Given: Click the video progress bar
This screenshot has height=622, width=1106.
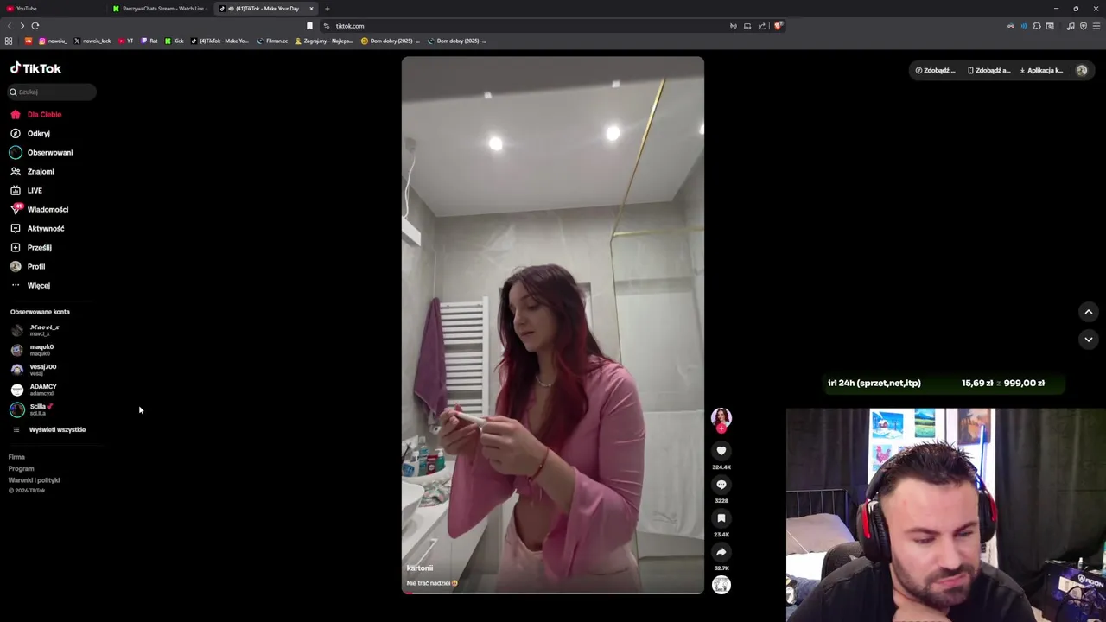Looking at the screenshot, I should (x=553, y=593).
